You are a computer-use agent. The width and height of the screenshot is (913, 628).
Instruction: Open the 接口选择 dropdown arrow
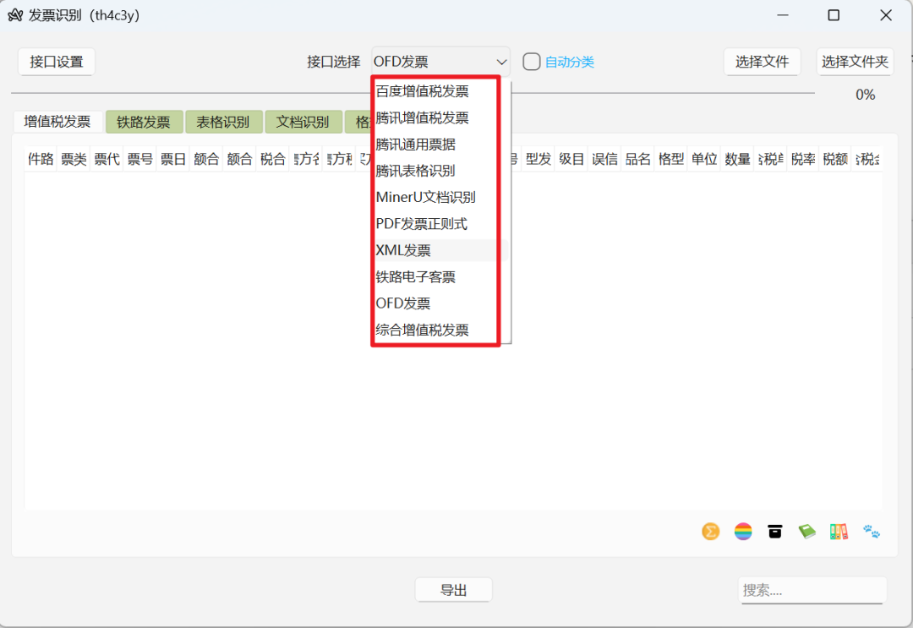tap(502, 61)
